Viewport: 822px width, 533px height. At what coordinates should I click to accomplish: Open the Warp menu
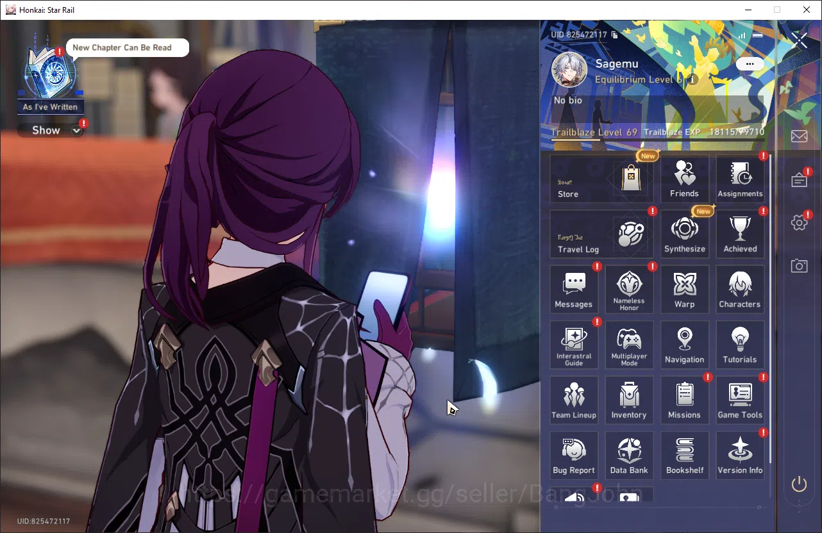point(685,290)
